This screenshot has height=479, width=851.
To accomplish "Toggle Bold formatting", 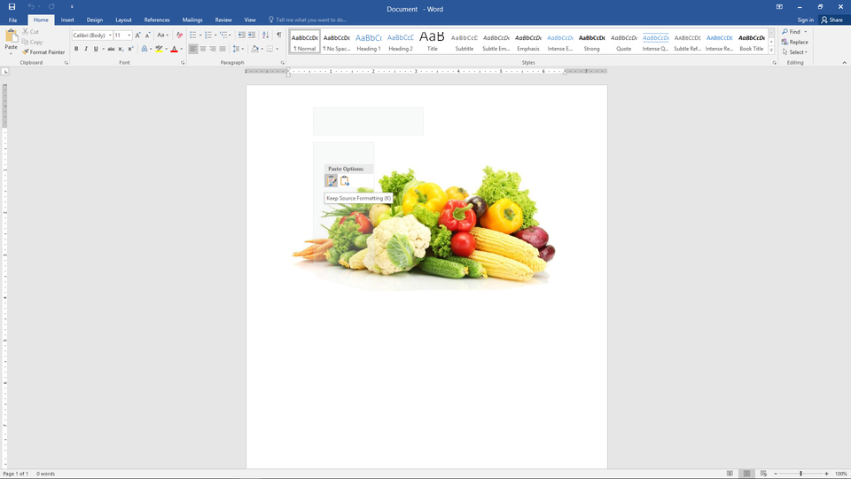I will point(75,49).
